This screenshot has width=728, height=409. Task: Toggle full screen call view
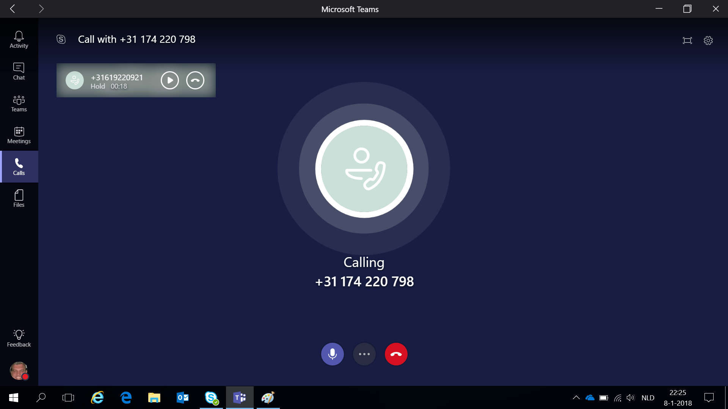[687, 41]
